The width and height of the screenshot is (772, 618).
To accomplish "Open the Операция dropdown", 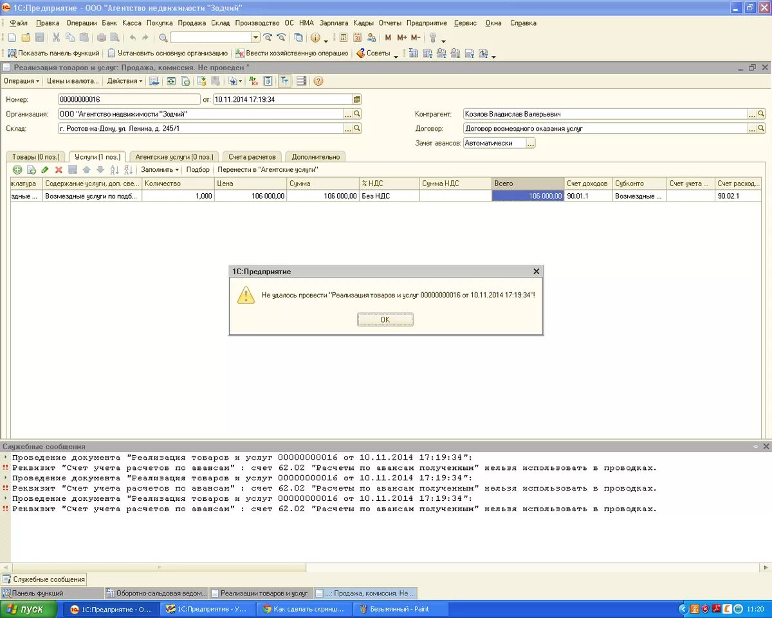I will pos(21,81).
